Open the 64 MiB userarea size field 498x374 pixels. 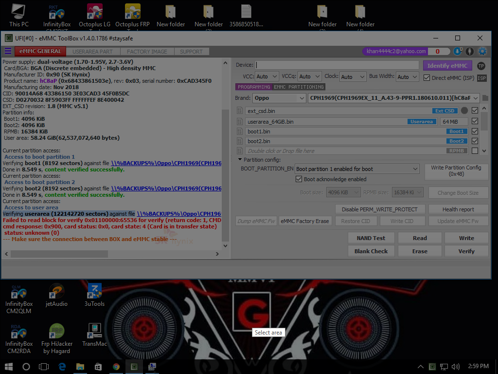[454, 121]
